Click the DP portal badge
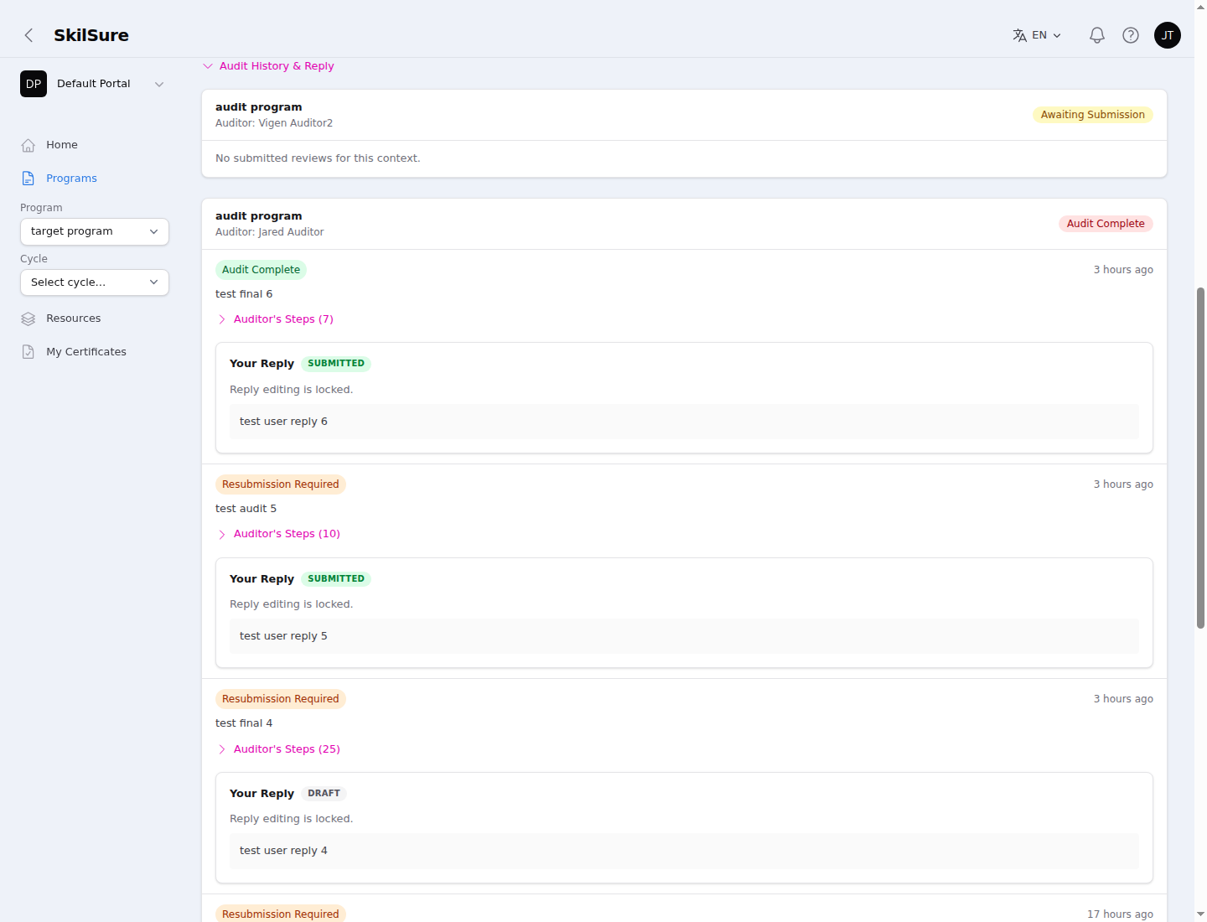The height and width of the screenshot is (922, 1207). click(34, 84)
